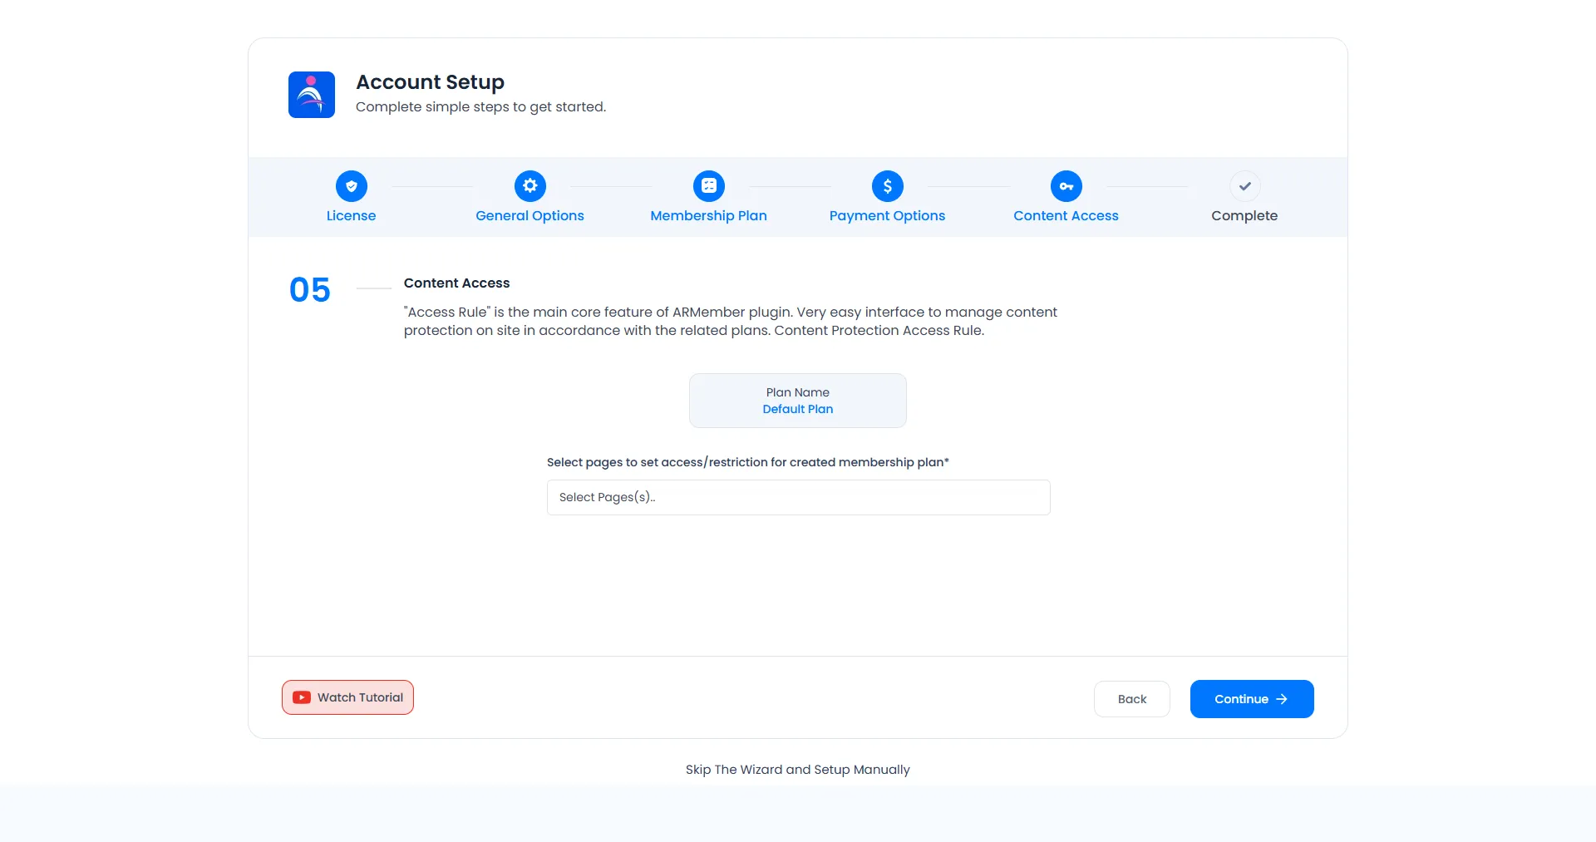Open the Watch Tutorial video
This screenshot has width=1596, height=842.
pyautogui.click(x=347, y=697)
